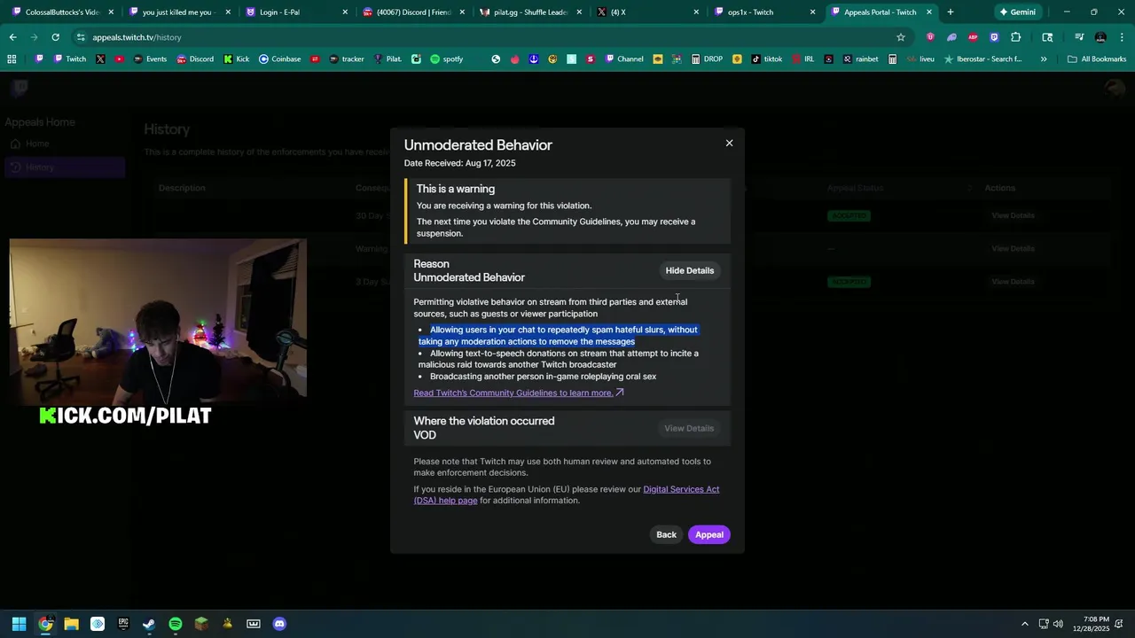Show hidden system tray icons

(x=1024, y=624)
